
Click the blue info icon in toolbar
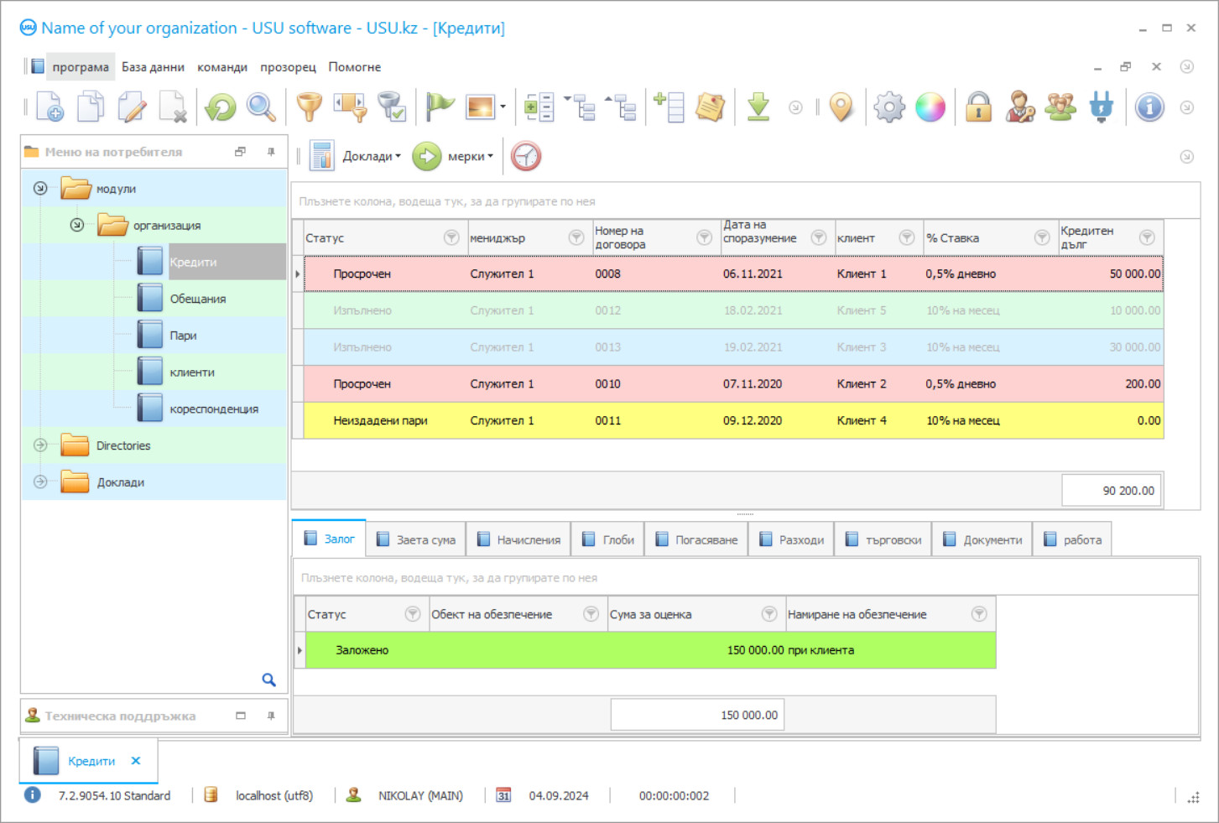pyautogui.click(x=1149, y=107)
